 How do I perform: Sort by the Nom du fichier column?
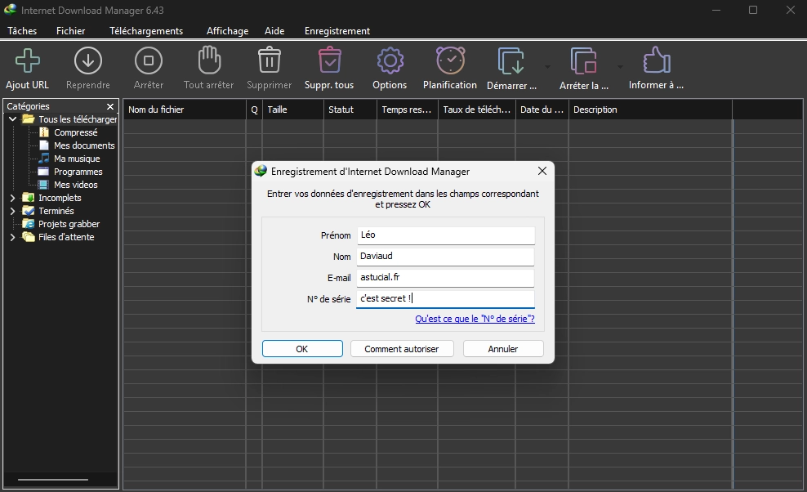point(185,110)
